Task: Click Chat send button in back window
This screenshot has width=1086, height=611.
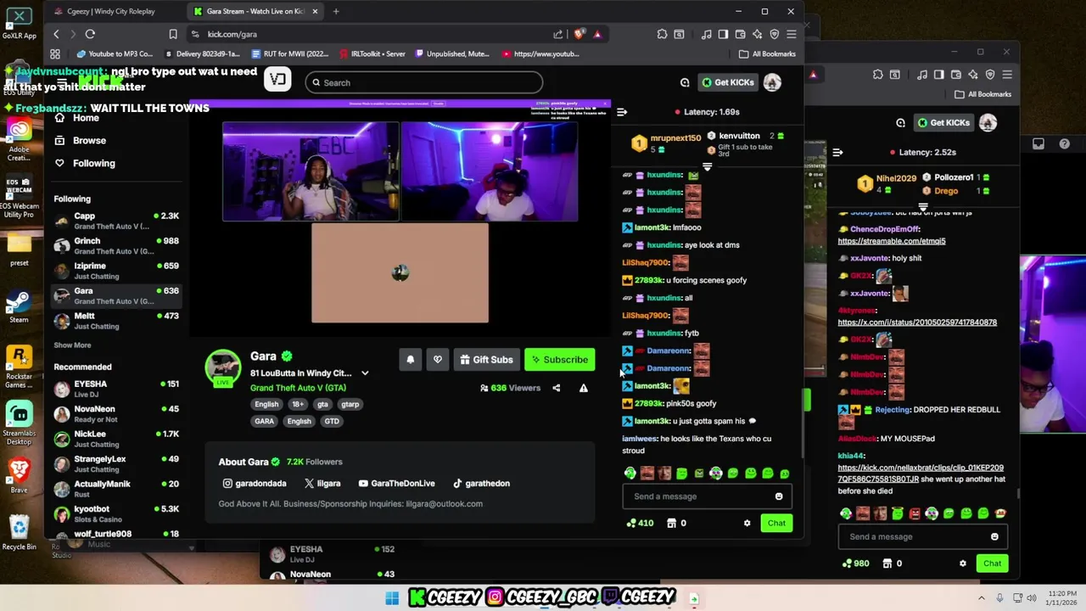Action: (x=992, y=563)
